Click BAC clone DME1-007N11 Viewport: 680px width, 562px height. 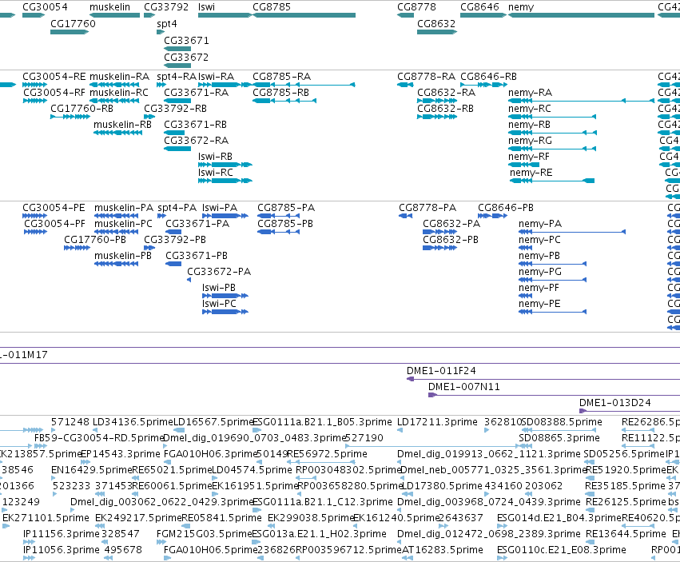(x=554, y=395)
